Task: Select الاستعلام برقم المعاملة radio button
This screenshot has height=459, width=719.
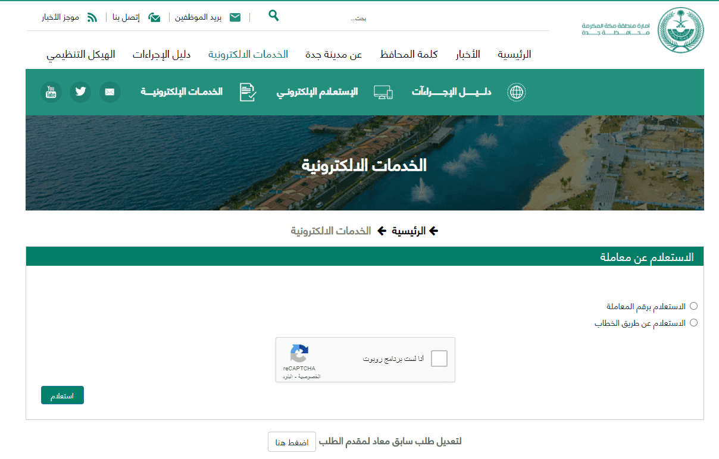Action: 693,306
